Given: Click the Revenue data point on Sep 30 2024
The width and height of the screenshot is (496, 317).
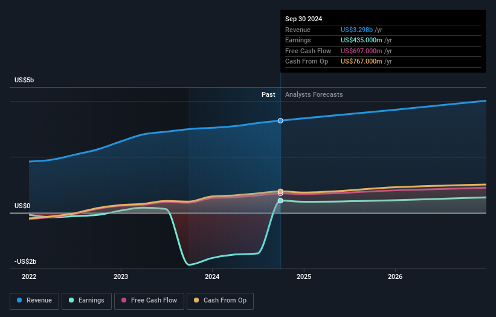Looking at the screenshot, I should (x=280, y=120).
